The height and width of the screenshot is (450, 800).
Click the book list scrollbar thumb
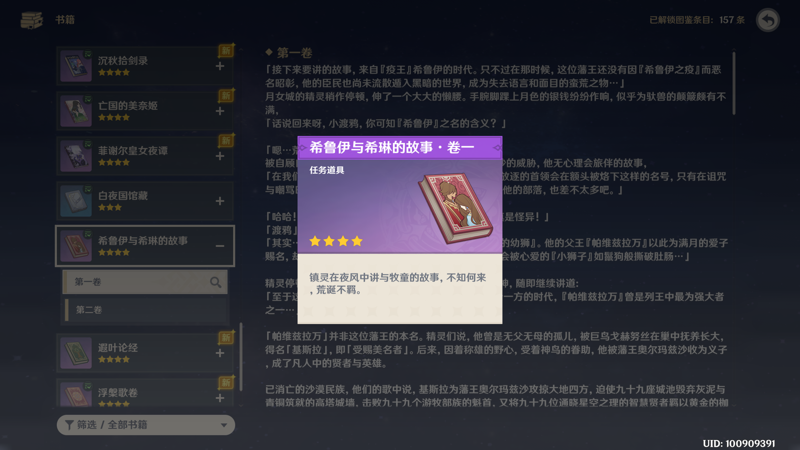pyautogui.click(x=241, y=357)
